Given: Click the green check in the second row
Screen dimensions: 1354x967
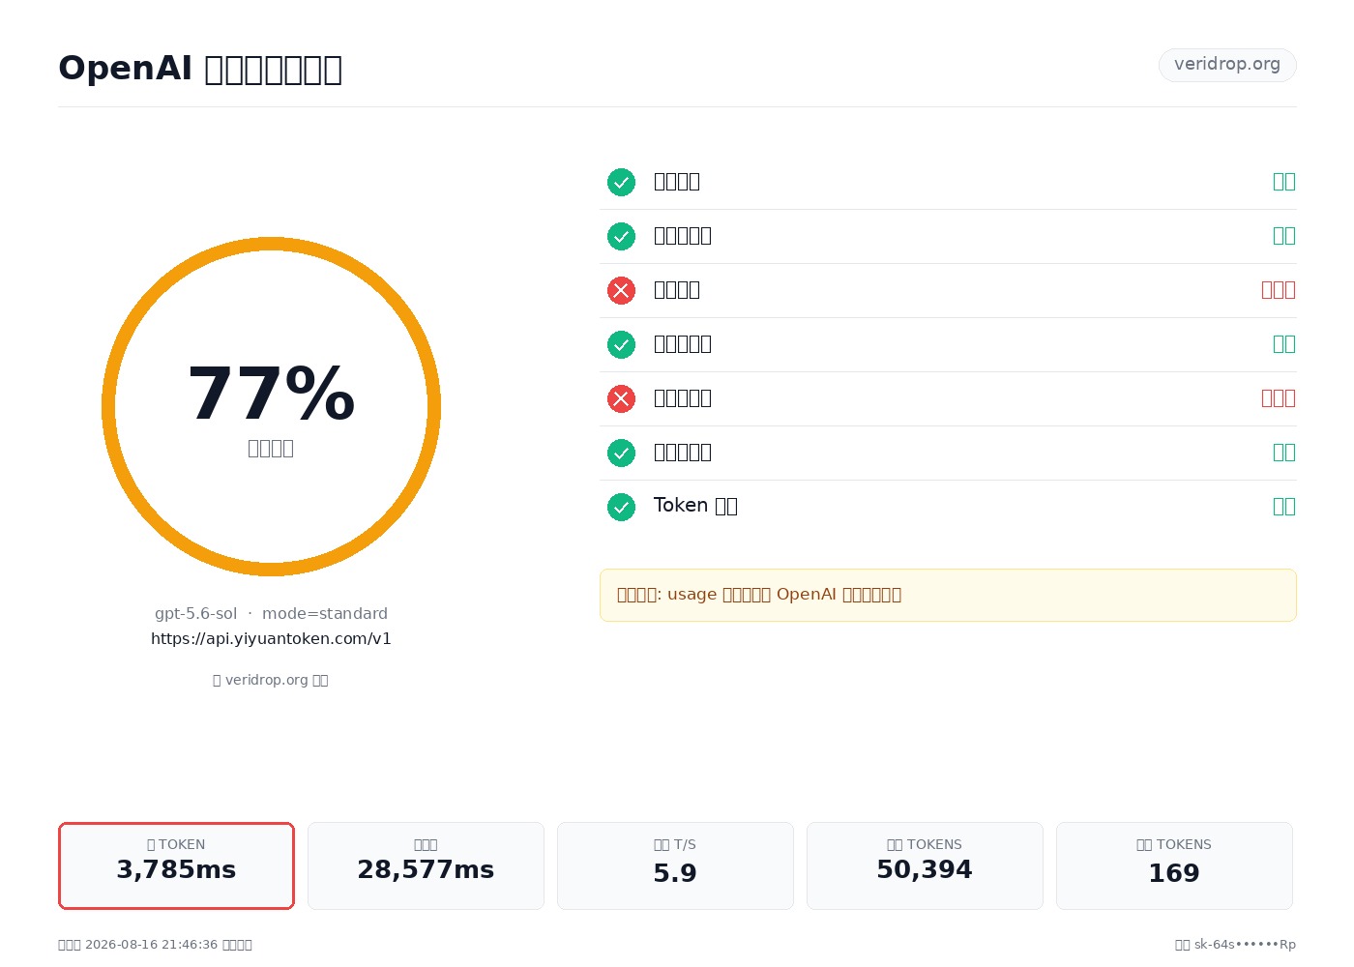Looking at the screenshot, I should pos(621,236).
